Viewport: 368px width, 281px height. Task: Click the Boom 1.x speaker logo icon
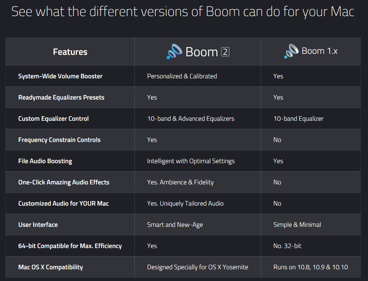pyautogui.click(x=291, y=51)
